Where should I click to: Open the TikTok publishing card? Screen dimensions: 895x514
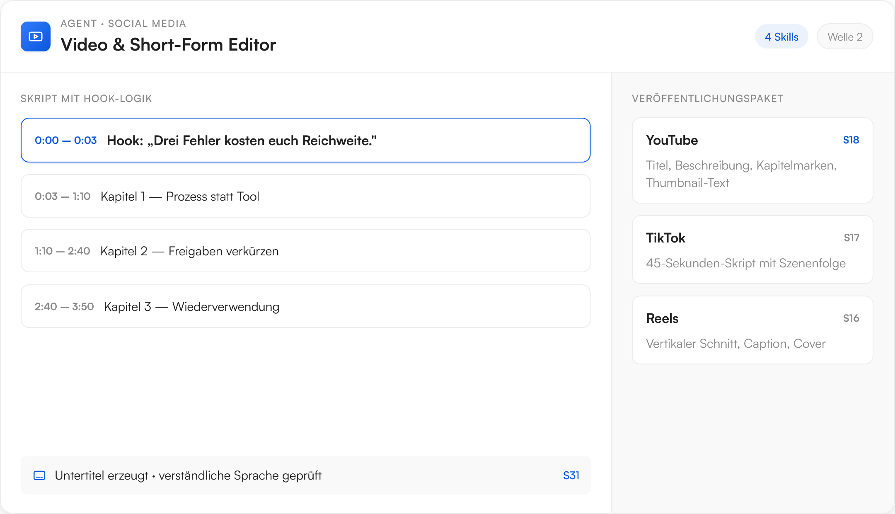(x=752, y=250)
